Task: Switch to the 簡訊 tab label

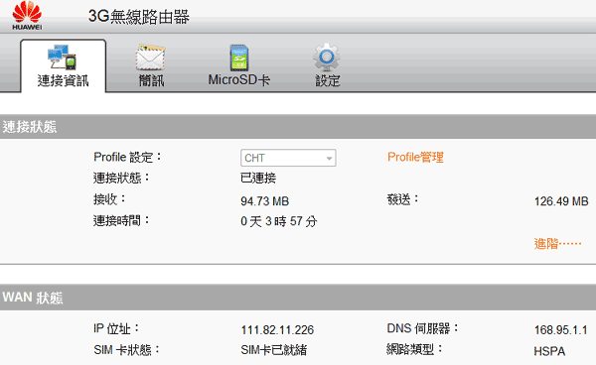Action: coord(151,80)
